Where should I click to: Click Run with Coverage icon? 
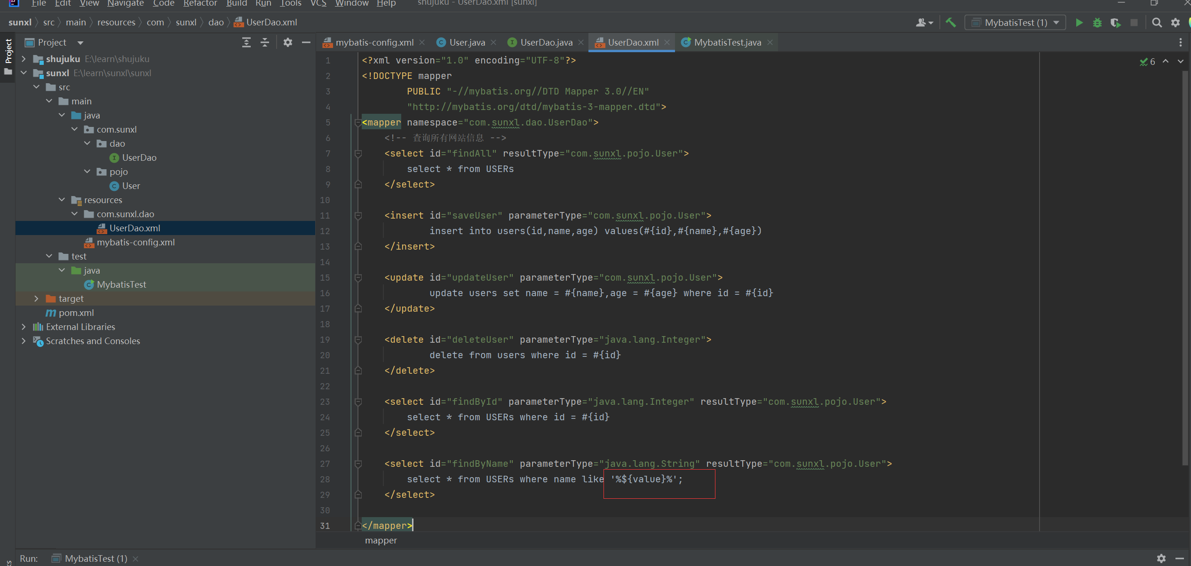coord(1115,23)
